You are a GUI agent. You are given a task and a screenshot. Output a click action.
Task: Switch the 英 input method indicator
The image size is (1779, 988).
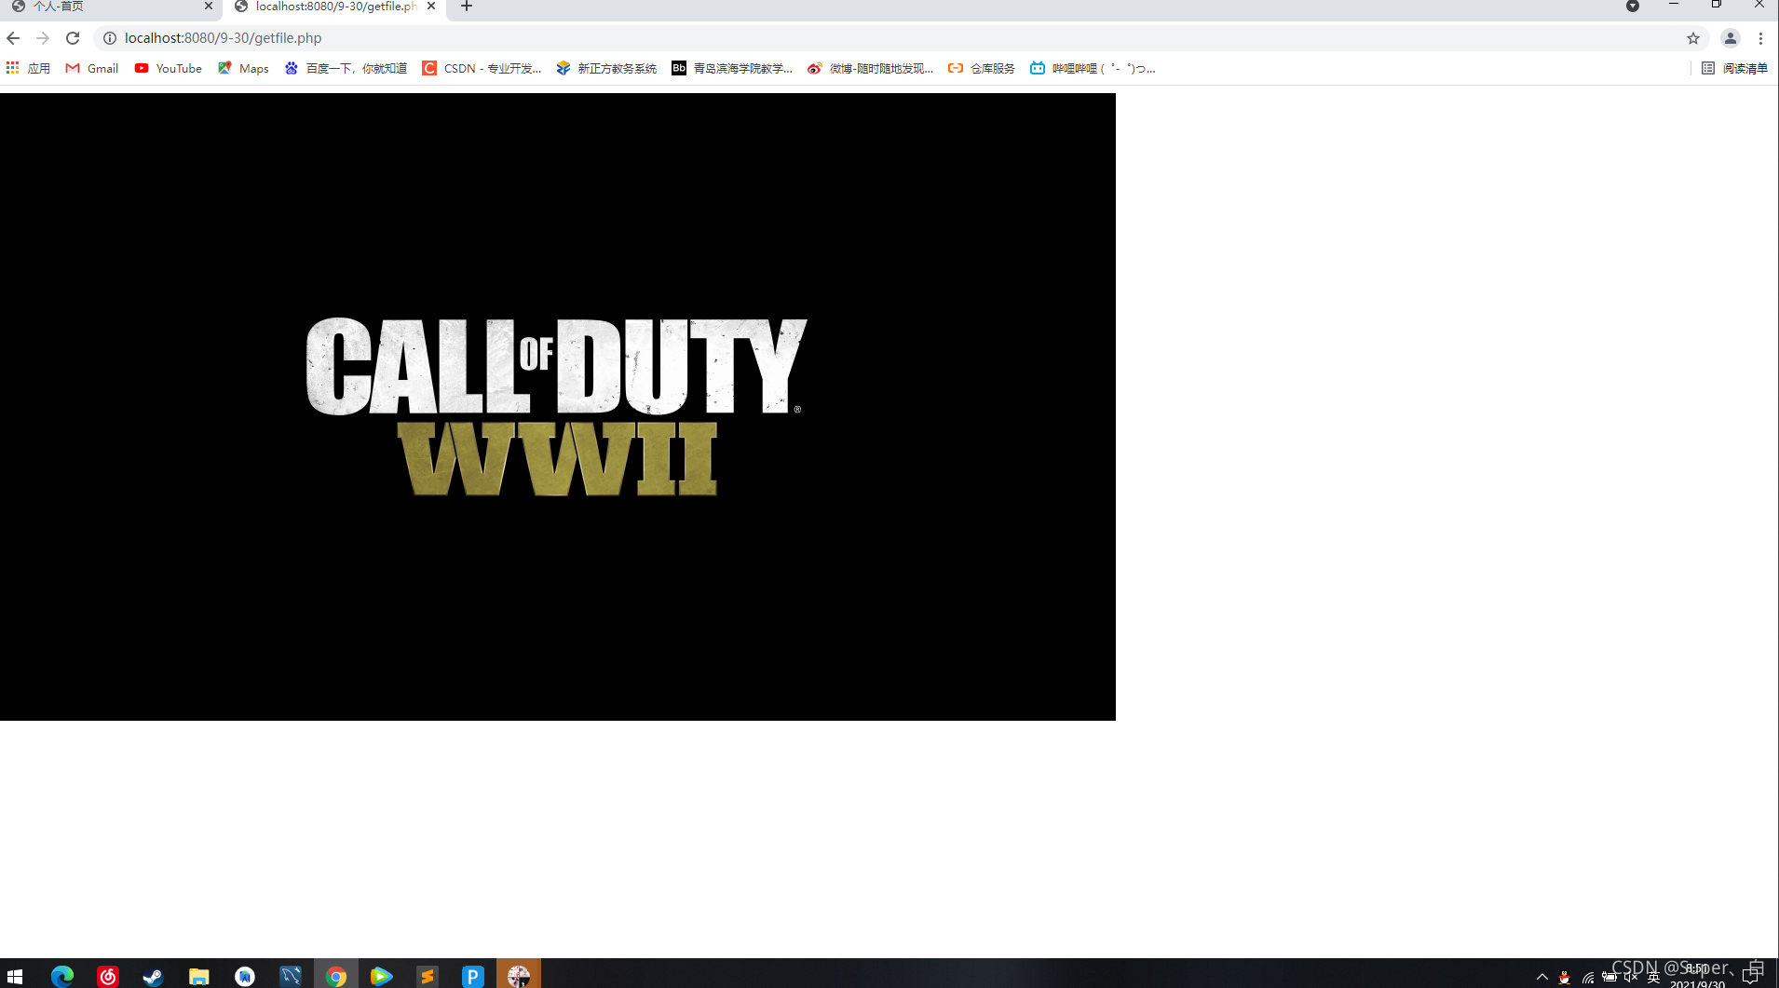(x=1653, y=977)
